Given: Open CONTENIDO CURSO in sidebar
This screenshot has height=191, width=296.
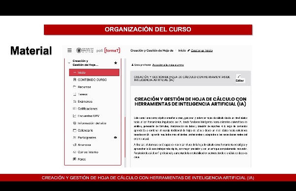Looking at the screenshot, I should [92, 80].
